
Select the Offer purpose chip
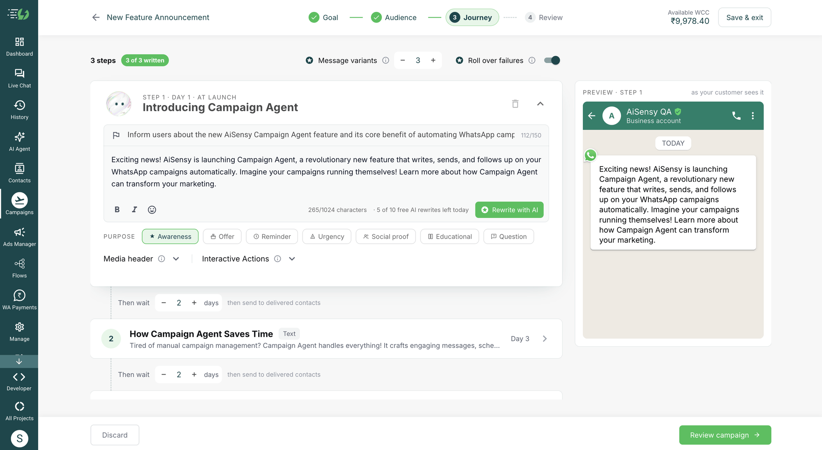pyautogui.click(x=222, y=236)
